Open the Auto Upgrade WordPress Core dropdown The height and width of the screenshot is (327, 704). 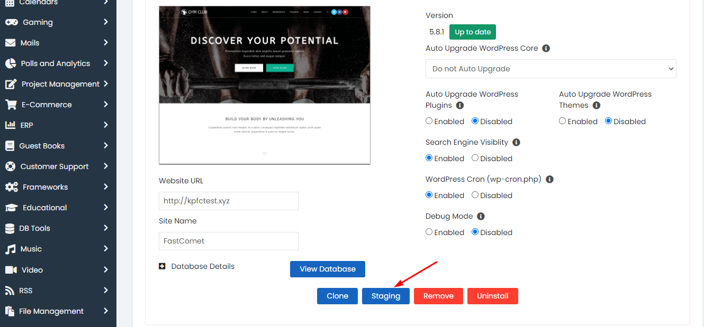point(550,69)
